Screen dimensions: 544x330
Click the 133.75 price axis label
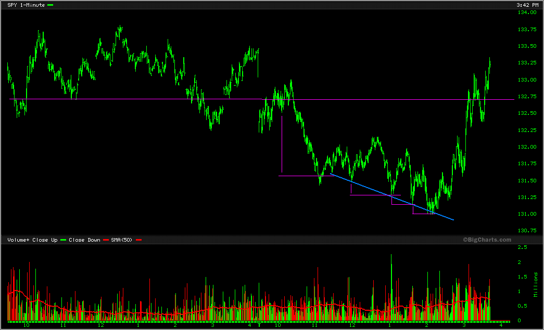pyautogui.click(x=527, y=30)
